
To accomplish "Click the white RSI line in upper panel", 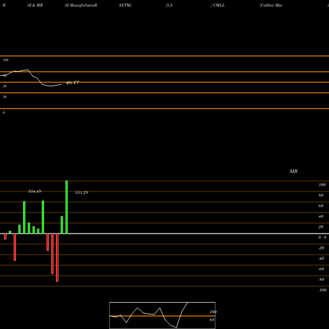I will [31, 78].
